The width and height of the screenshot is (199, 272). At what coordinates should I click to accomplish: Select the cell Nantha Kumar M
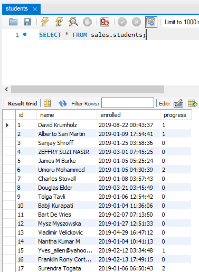coord(67,241)
